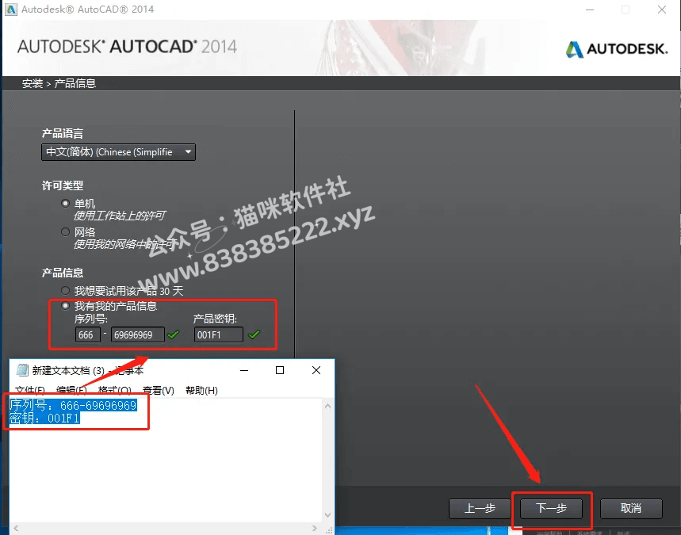Click the 取消 cancel button
The height and width of the screenshot is (535, 681).
(631, 509)
